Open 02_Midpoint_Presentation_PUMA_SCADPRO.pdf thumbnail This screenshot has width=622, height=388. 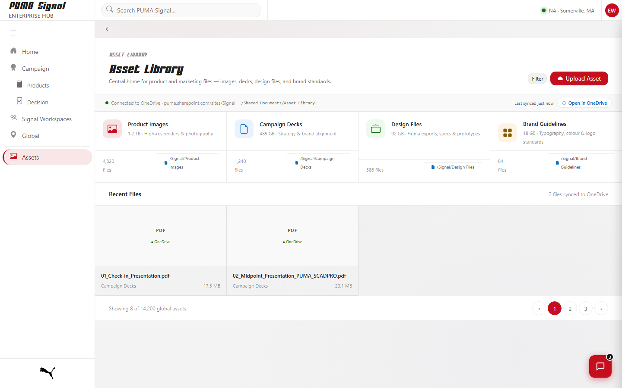tap(292, 236)
